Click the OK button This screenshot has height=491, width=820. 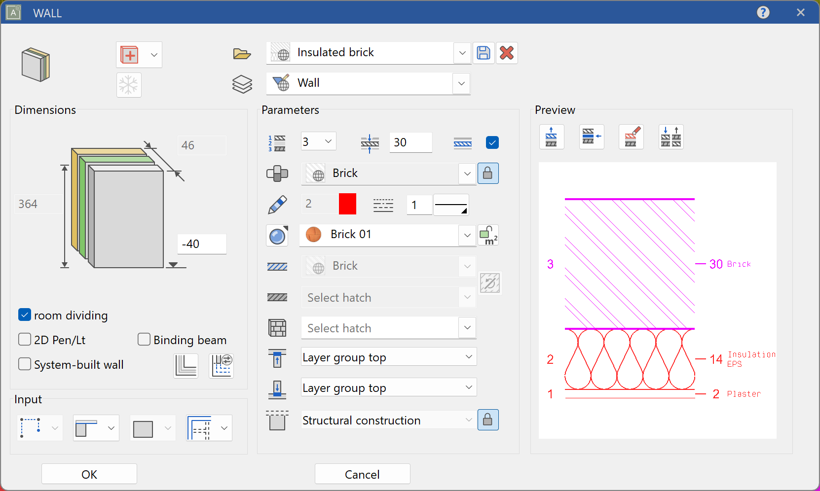pyautogui.click(x=89, y=474)
